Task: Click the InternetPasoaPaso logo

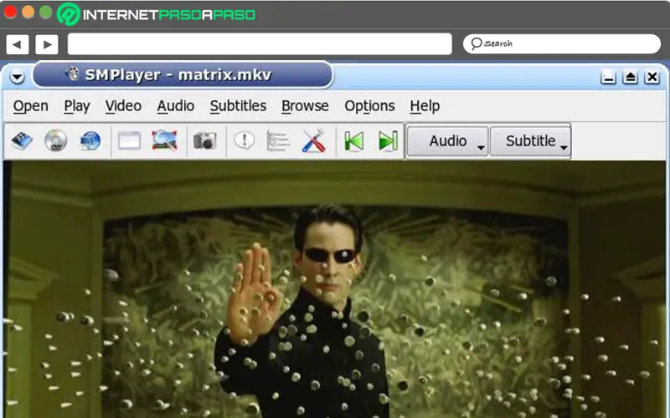Action: pyautogui.click(x=157, y=14)
